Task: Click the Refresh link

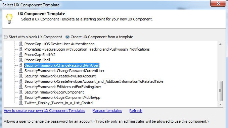Action: (x=136, y=111)
